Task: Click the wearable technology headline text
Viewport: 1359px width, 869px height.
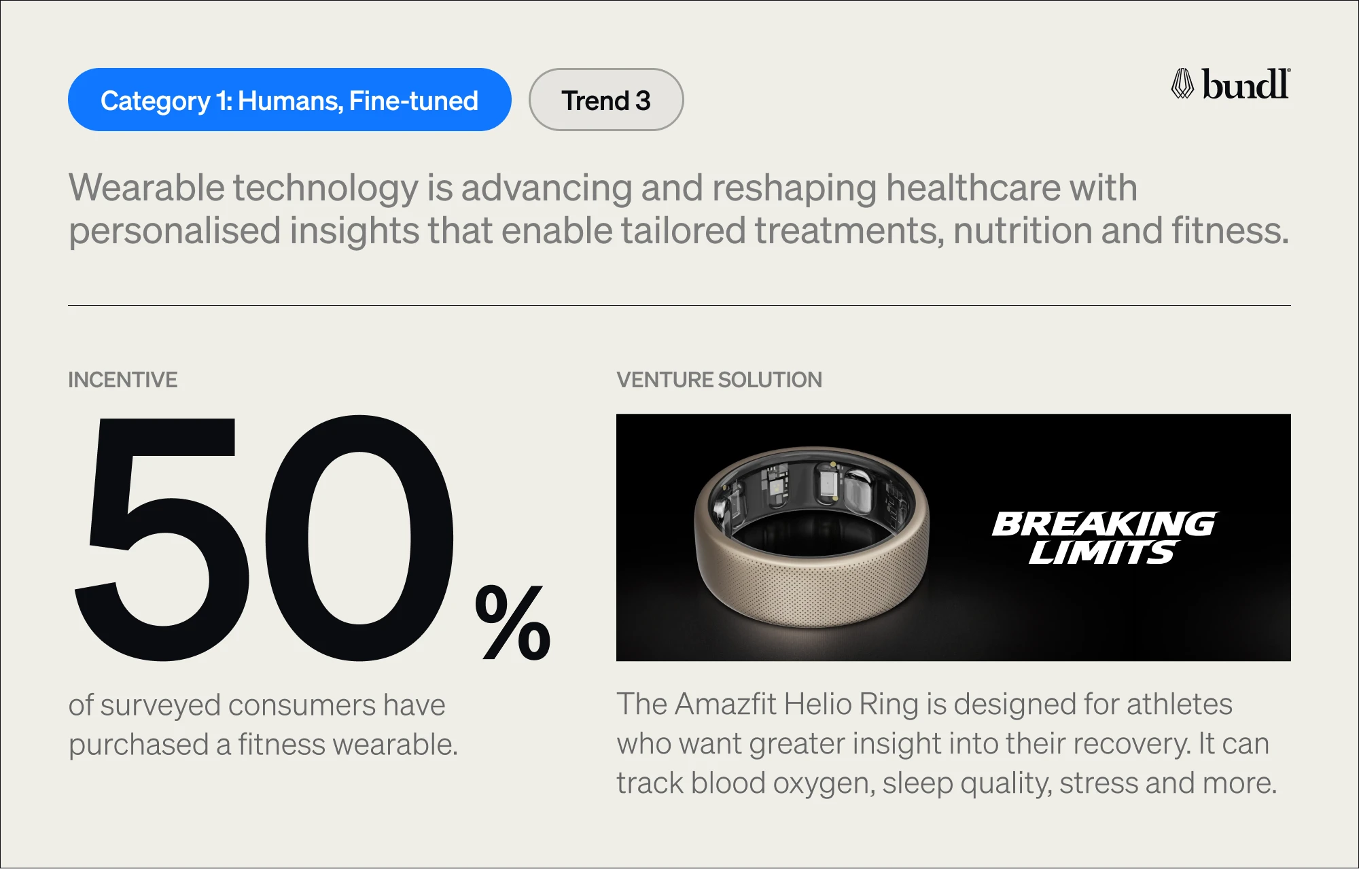Action: (x=679, y=209)
